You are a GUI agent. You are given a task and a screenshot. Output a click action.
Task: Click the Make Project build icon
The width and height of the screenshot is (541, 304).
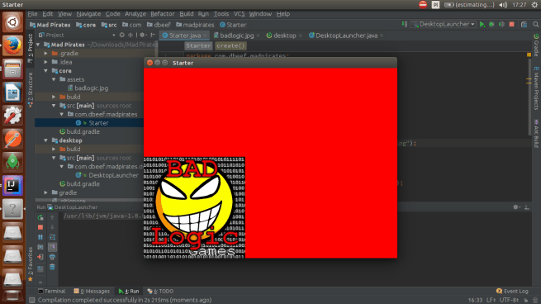[x=405, y=24]
